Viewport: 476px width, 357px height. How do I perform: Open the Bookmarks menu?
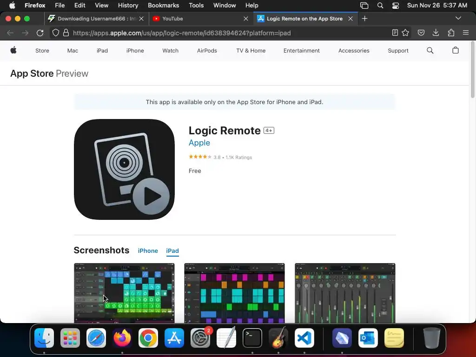click(163, 6)
